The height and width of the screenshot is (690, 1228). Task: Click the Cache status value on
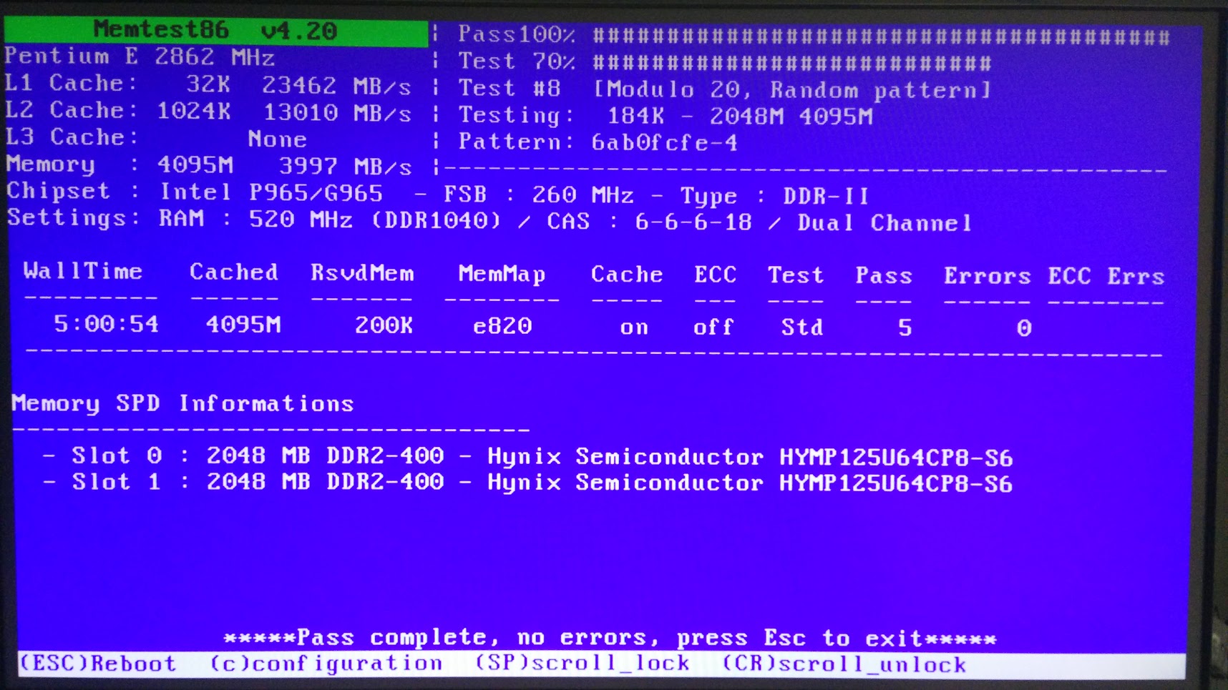[x=634, y=327]
